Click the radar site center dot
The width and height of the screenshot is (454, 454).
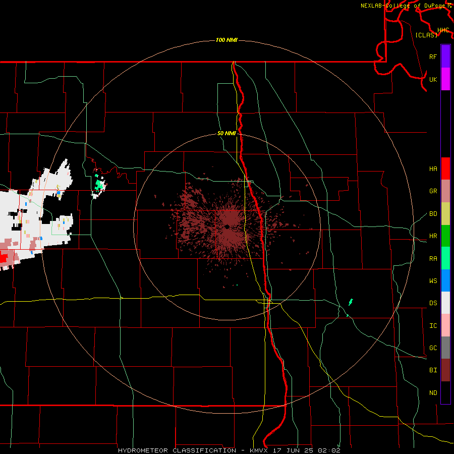(x=228, y=226)
